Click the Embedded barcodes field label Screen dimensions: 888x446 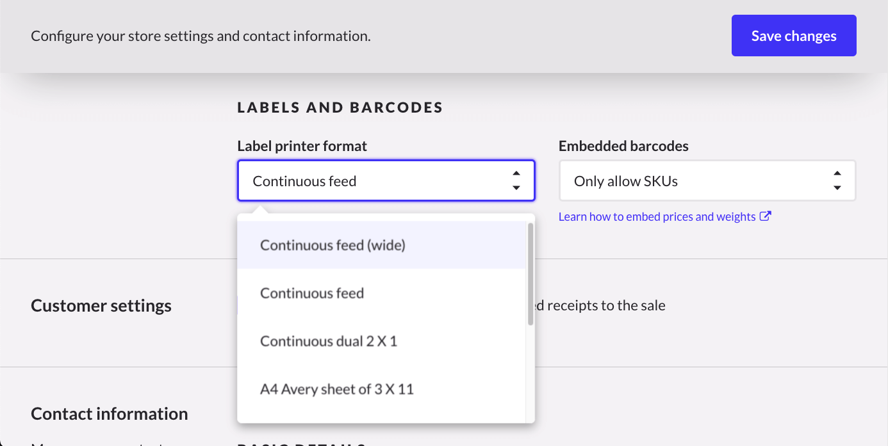(623, 146)
